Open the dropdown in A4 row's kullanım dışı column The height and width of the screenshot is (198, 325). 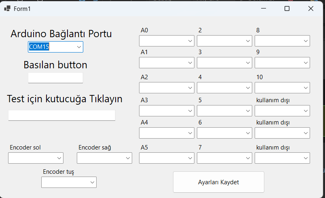[282, 133]
